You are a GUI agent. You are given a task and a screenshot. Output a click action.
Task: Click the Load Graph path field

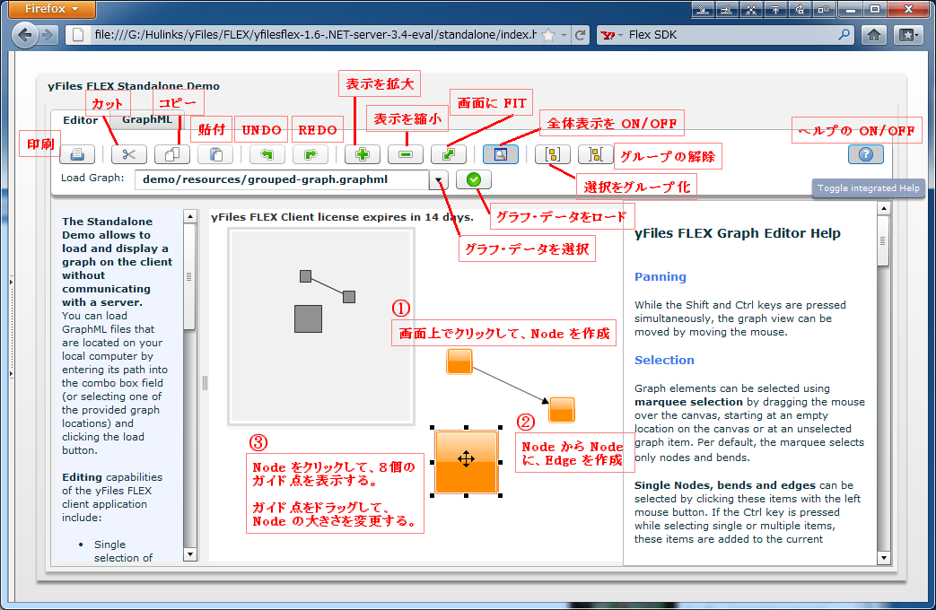(x=282, y=179)
